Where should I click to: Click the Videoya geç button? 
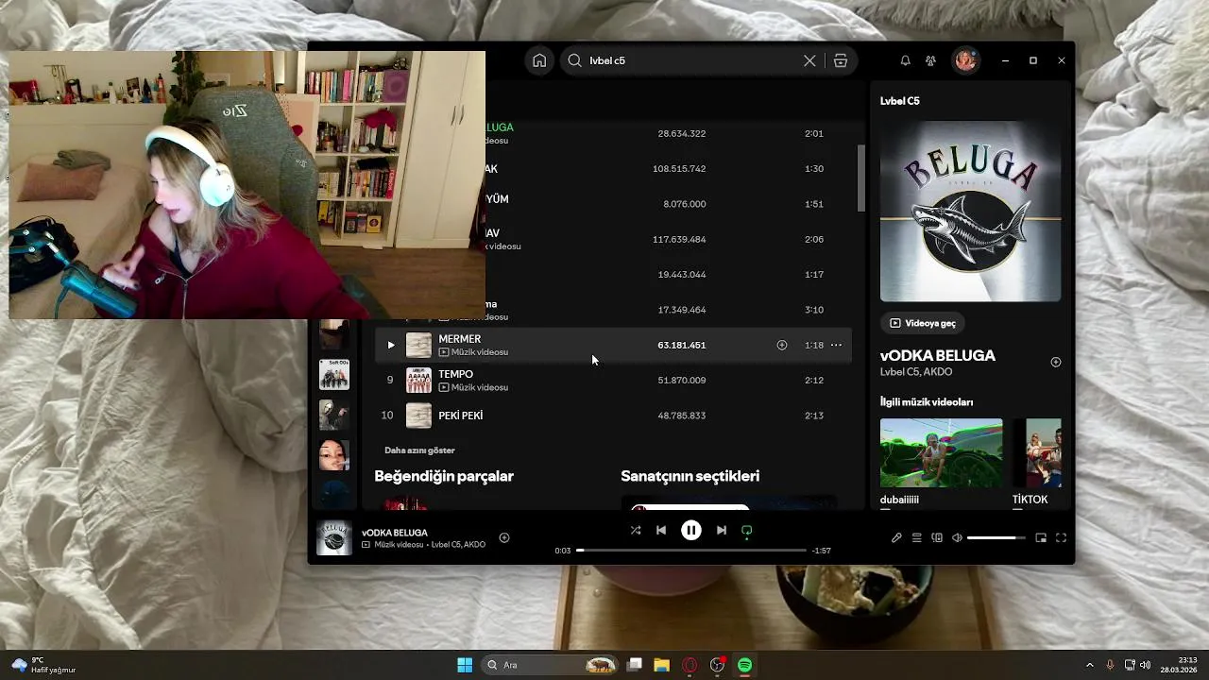pos(923,323)
